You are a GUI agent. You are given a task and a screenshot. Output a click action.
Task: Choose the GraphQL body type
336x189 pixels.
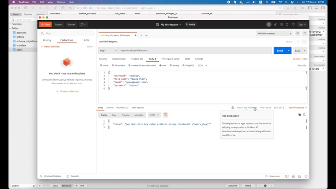pyautogui.click(x=188, y=66)
